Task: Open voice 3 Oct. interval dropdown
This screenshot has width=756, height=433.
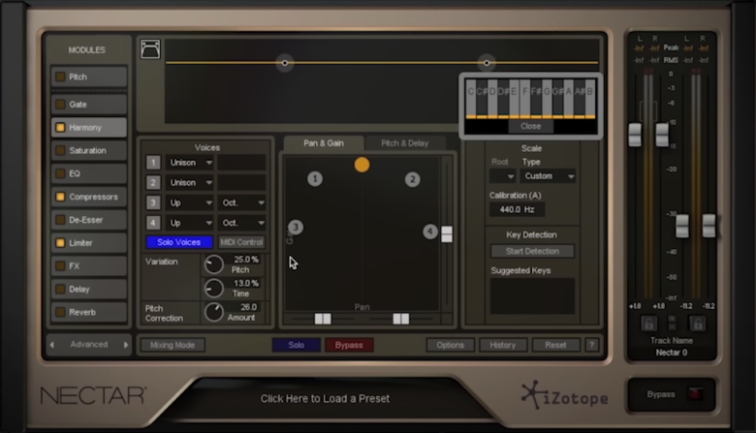Action: (242, 202)
